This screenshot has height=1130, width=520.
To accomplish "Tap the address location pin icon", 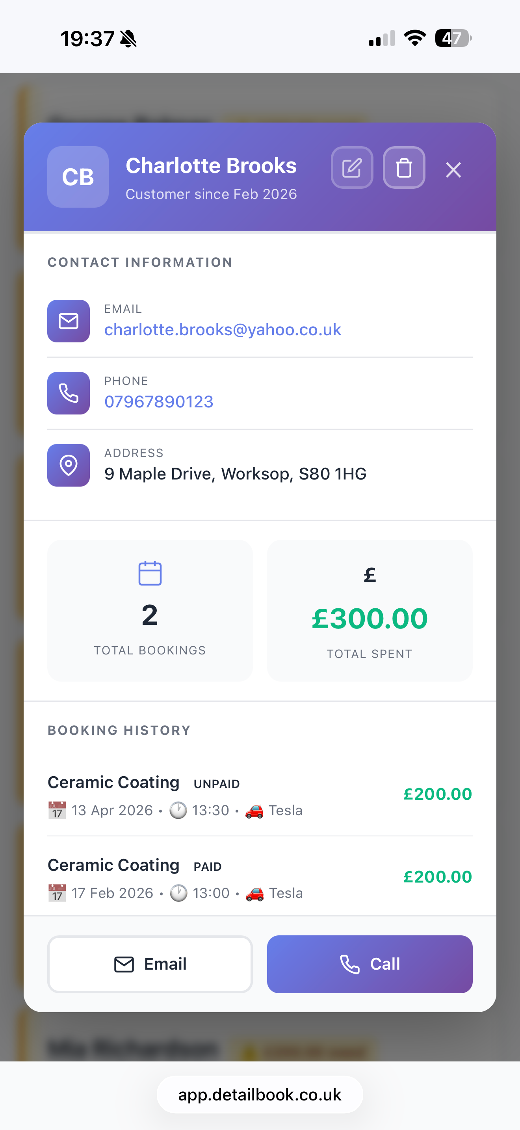I will (x=69, y=465).
